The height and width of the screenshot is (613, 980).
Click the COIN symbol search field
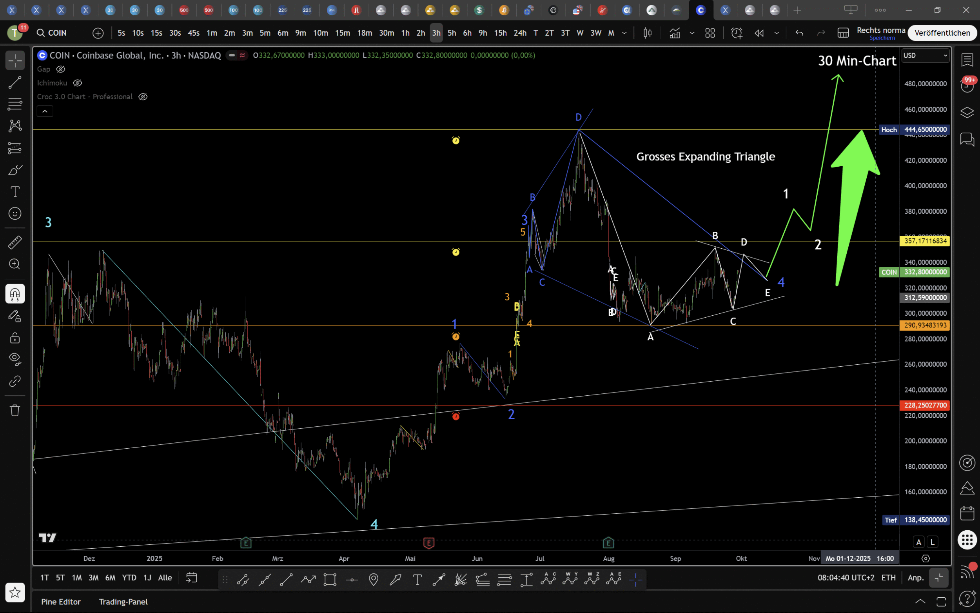click(x=57, y=33)
